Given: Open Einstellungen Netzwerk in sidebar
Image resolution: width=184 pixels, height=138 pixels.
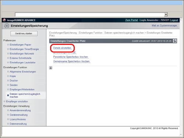Looking at the screenshot, I should pyautogui.click(x=22, y=54).
